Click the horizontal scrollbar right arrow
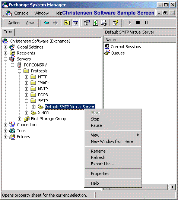Viewport: 178px width, 200px height. click(172, 187)
